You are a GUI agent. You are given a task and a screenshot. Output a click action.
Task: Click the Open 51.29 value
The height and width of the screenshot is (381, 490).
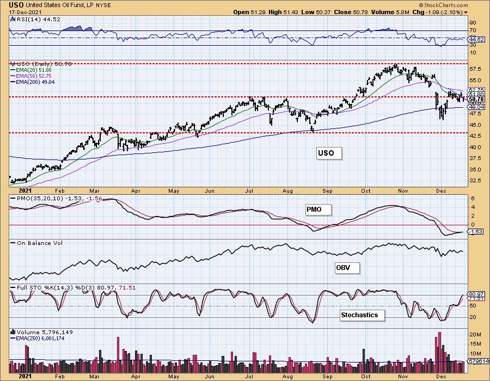click(249, 12)
